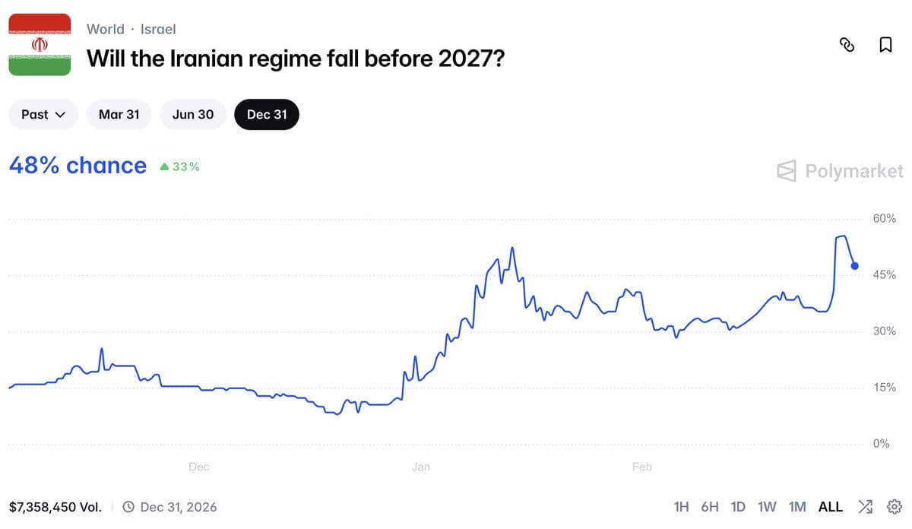Copy the market link icon
This screenshot has width=912, height=529.
pyautogui.click(x=847, y=46)
